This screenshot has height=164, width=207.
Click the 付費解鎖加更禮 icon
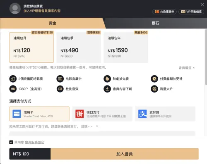click(154, 79)
